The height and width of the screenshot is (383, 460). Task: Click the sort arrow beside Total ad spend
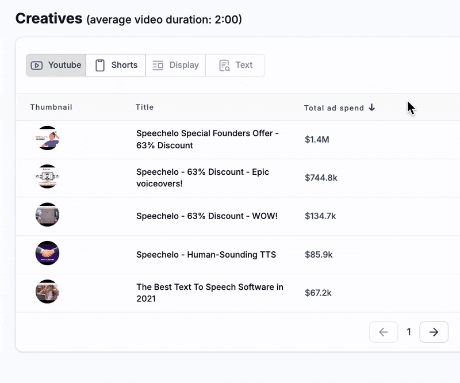pyautogui.click(x=372, y=108)
